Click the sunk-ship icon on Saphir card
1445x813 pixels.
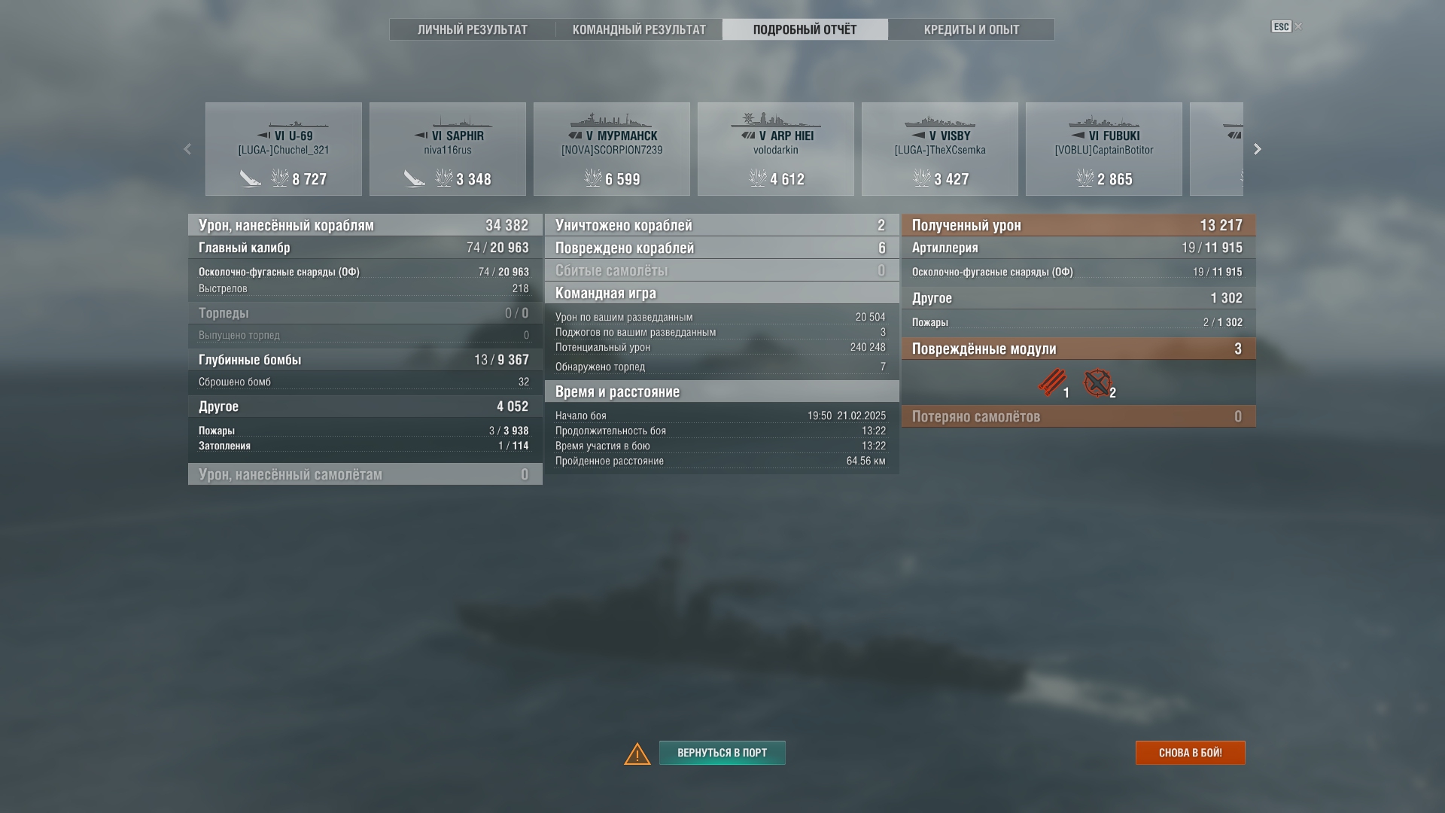414,178
